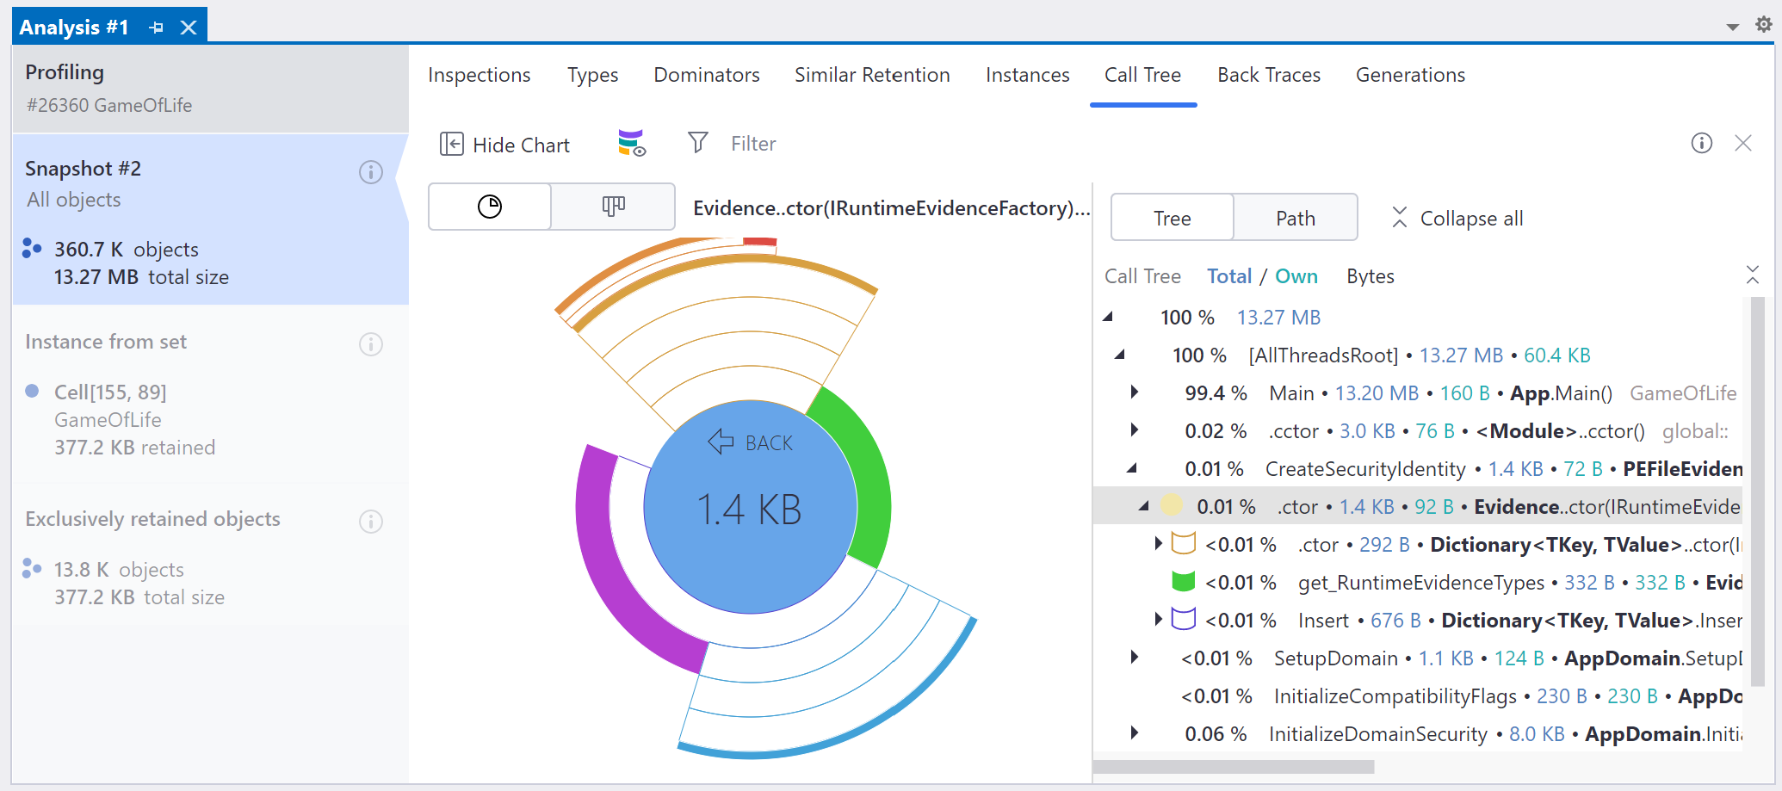The height and width of the screenshot is (791, 1782).
Task: Select the Tree mode toggle
Action: [x=1171, y=217]
